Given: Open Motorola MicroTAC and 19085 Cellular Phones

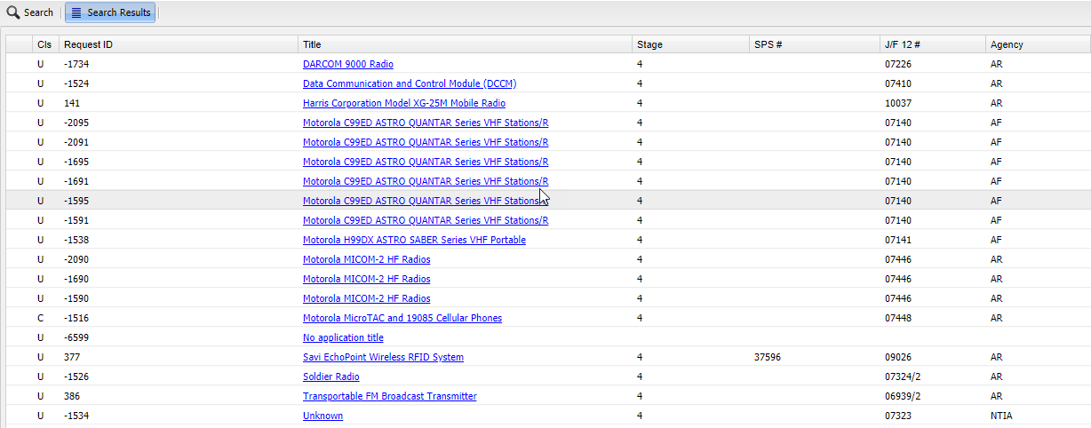Looking at the screenshot, I should tap(402, 318).
